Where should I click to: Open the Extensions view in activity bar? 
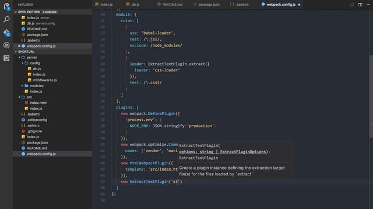click(6, 58)
